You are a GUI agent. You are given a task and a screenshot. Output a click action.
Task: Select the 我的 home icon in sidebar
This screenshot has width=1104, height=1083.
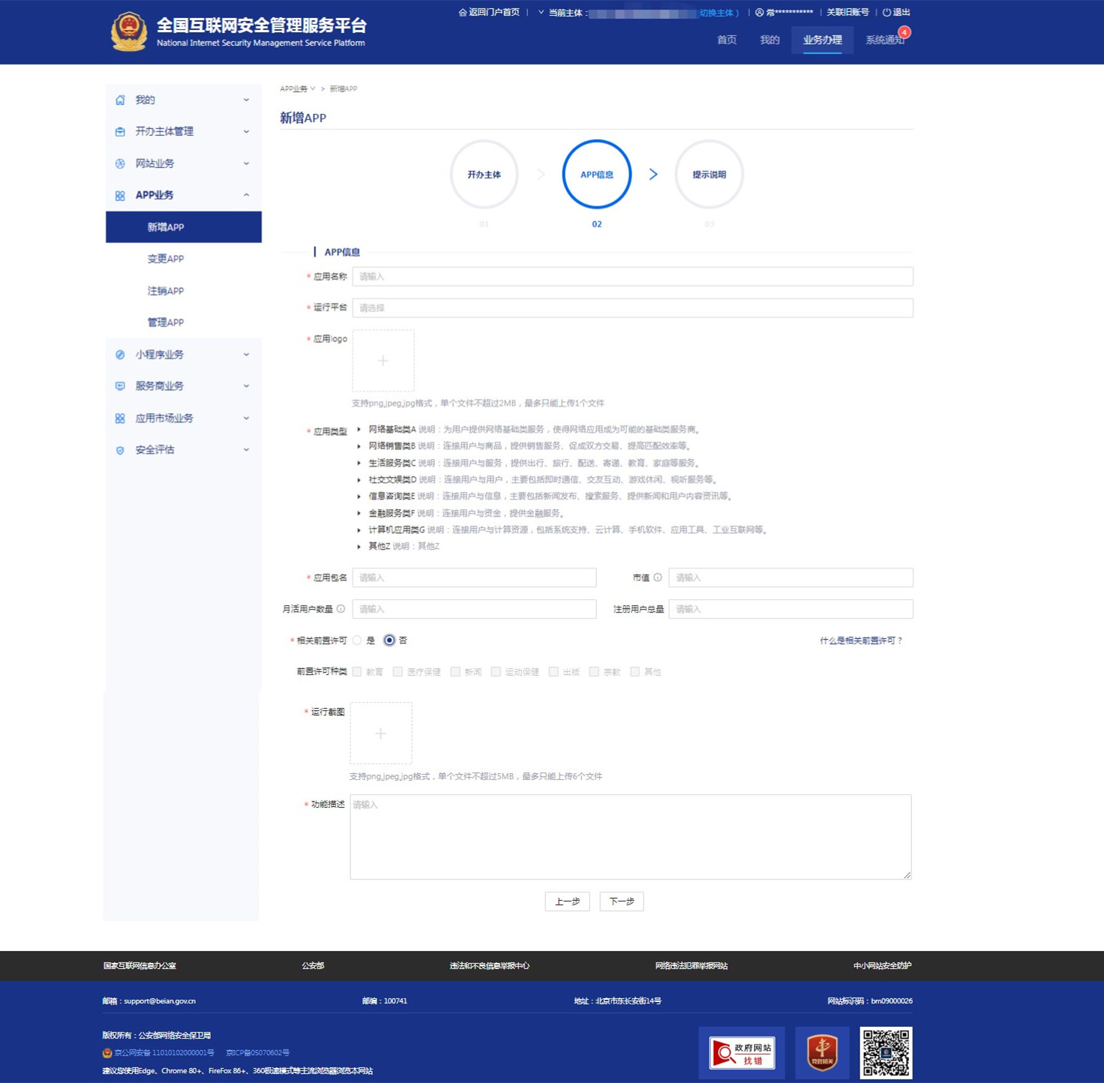tap(120, 99)
